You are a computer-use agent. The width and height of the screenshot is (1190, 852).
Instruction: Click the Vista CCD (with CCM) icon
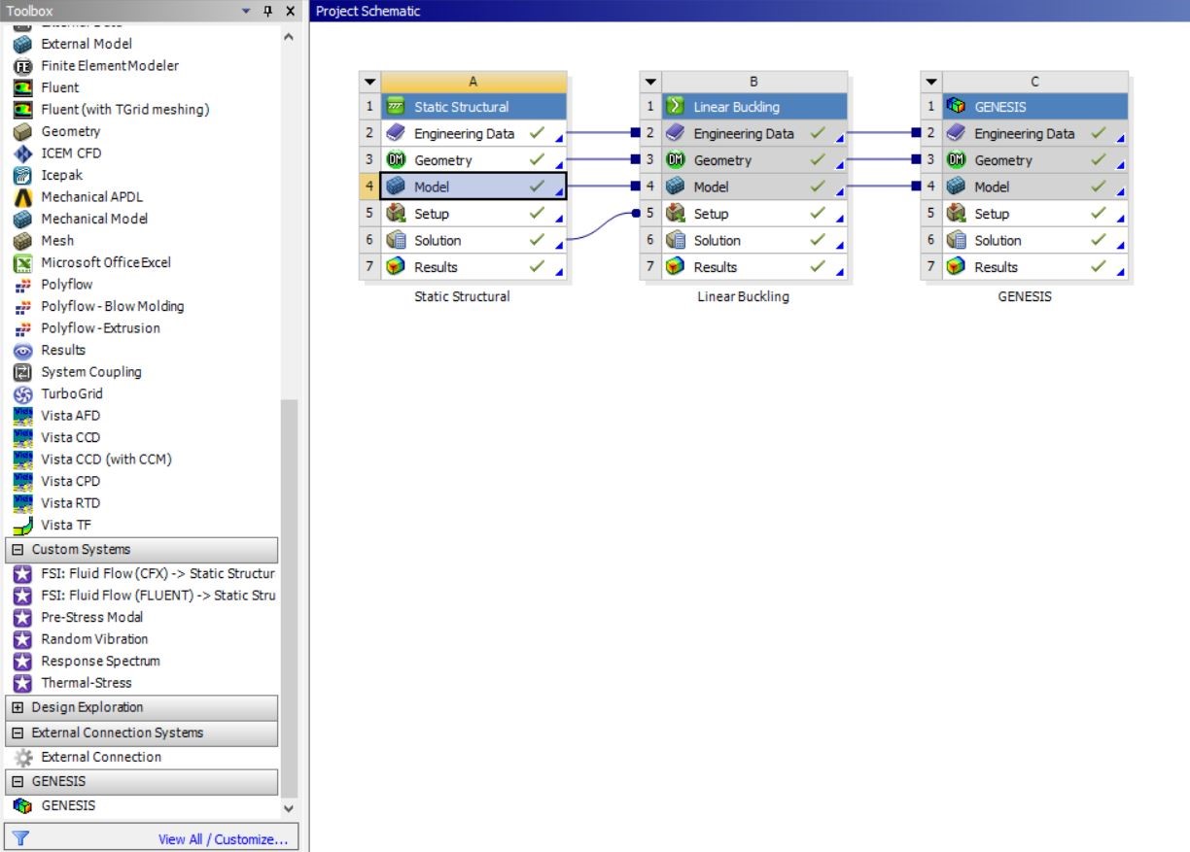21,460
